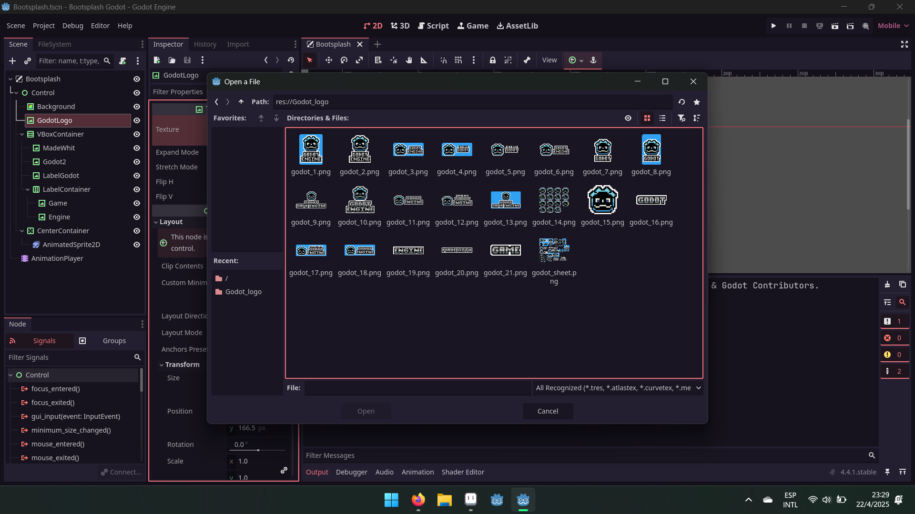Image resolution: width=915 pixels, height=514 pixels.
Task: Click the Groups button in Node panel
Action: (x=107, y=341)
